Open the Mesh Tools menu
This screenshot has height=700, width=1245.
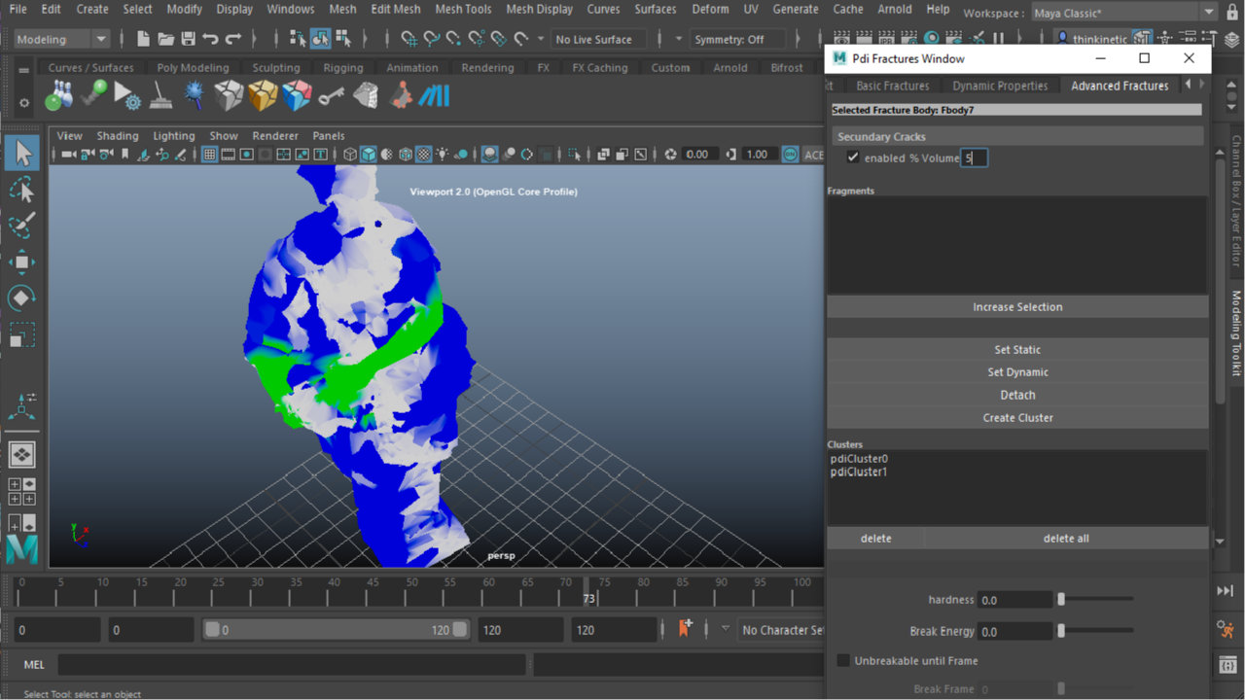[463, 9]
